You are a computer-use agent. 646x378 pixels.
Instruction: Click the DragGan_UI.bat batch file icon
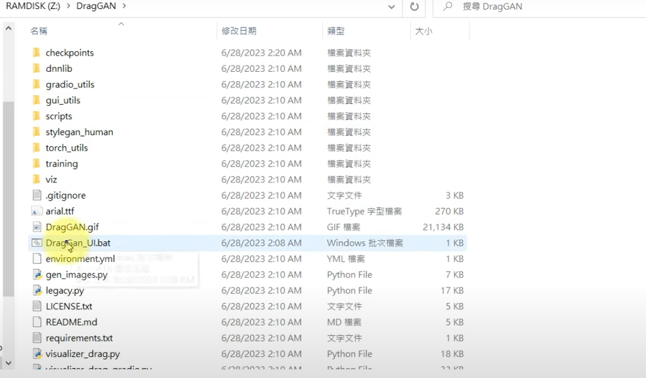[x=37, y=243]
